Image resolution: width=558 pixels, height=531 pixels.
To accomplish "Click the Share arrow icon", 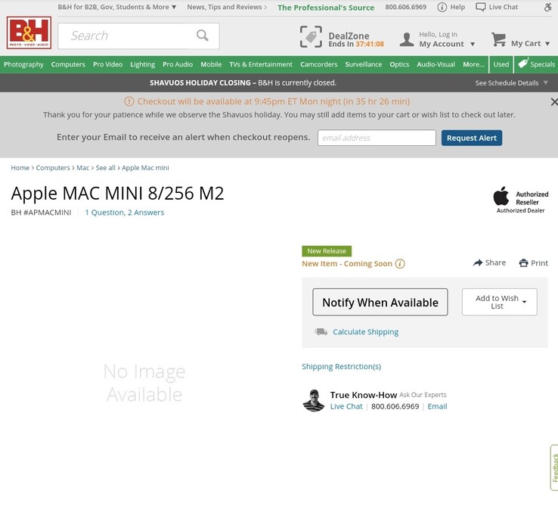I will (478, 263).
